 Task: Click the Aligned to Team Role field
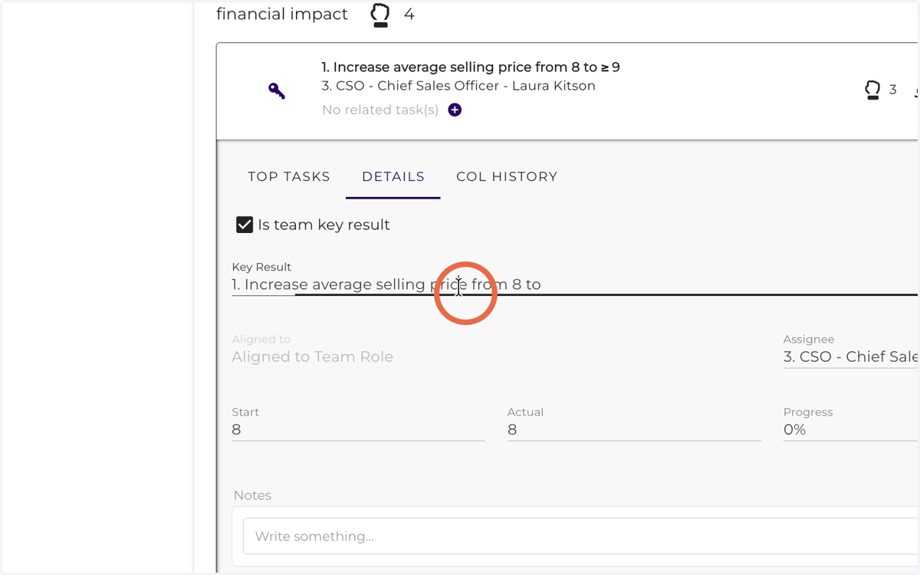pos(497,356)
